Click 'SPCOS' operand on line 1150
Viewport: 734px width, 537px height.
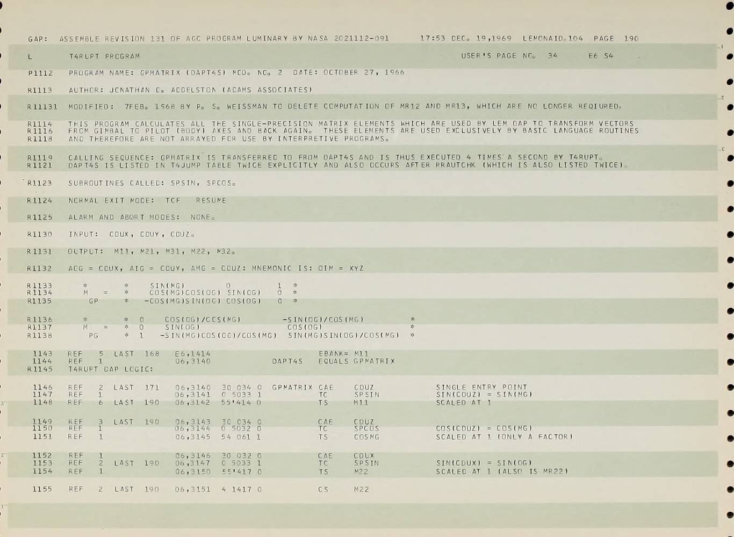tap(367, 429)
